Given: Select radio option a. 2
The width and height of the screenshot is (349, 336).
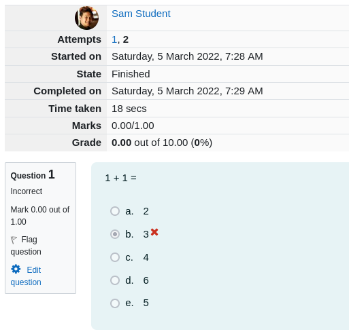Looking at the screenshot, I should coord(115,211).
